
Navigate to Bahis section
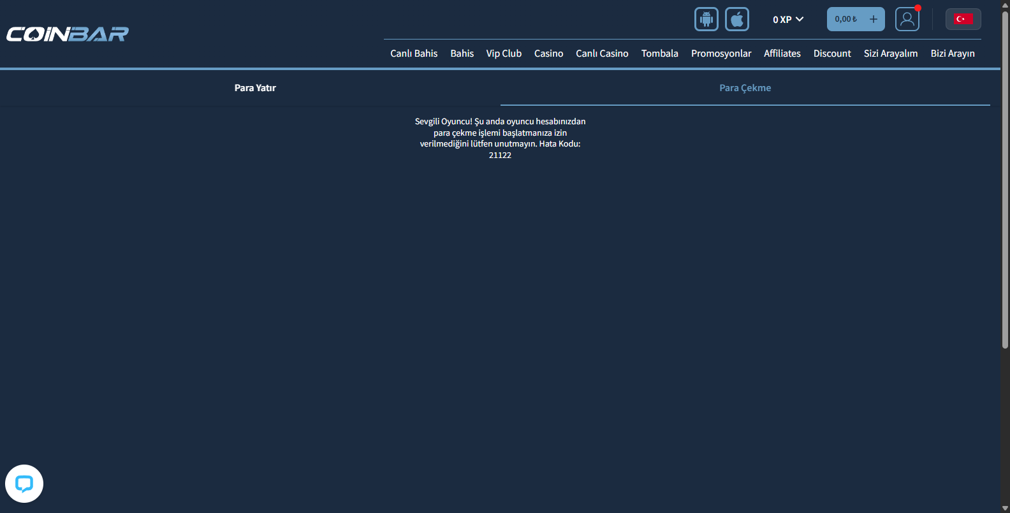(462, 54)
